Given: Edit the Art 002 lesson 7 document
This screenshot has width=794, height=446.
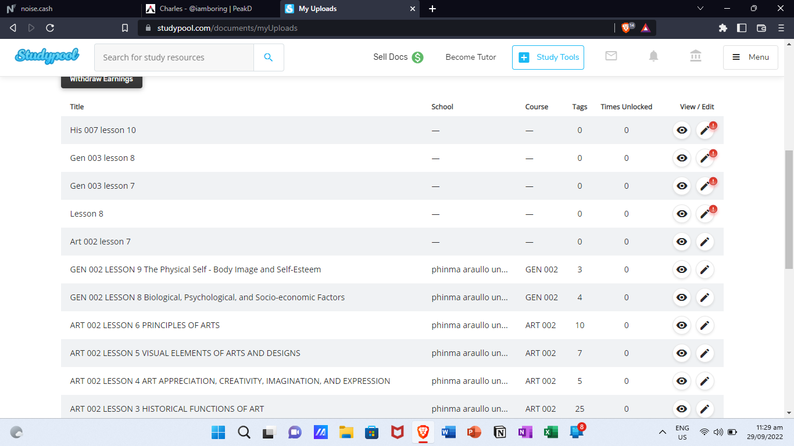Looking at the screenshot, I should 705,242.
